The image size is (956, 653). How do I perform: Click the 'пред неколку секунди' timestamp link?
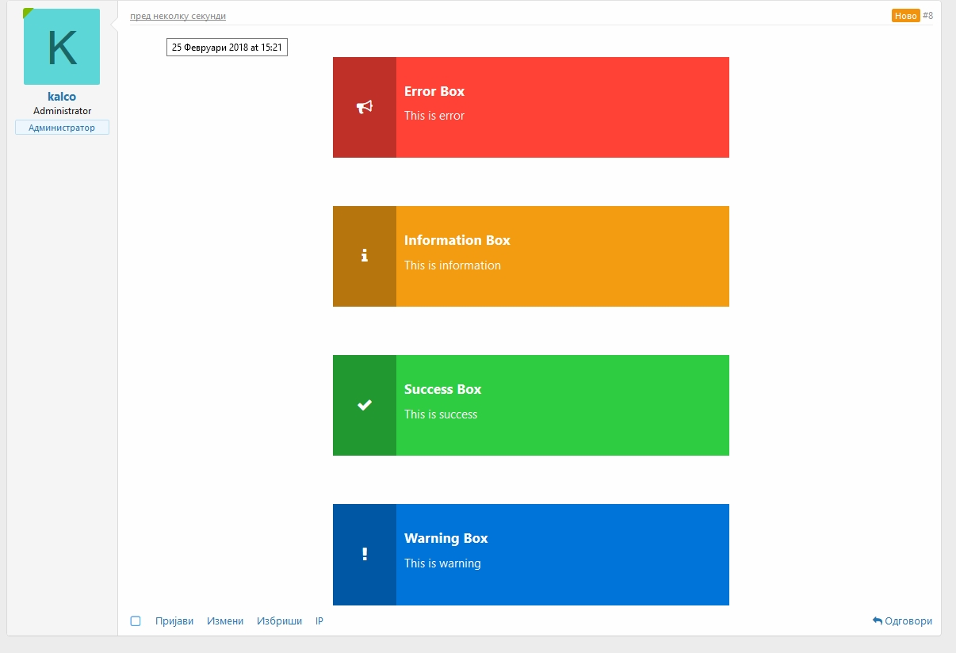tap(178, 16)
